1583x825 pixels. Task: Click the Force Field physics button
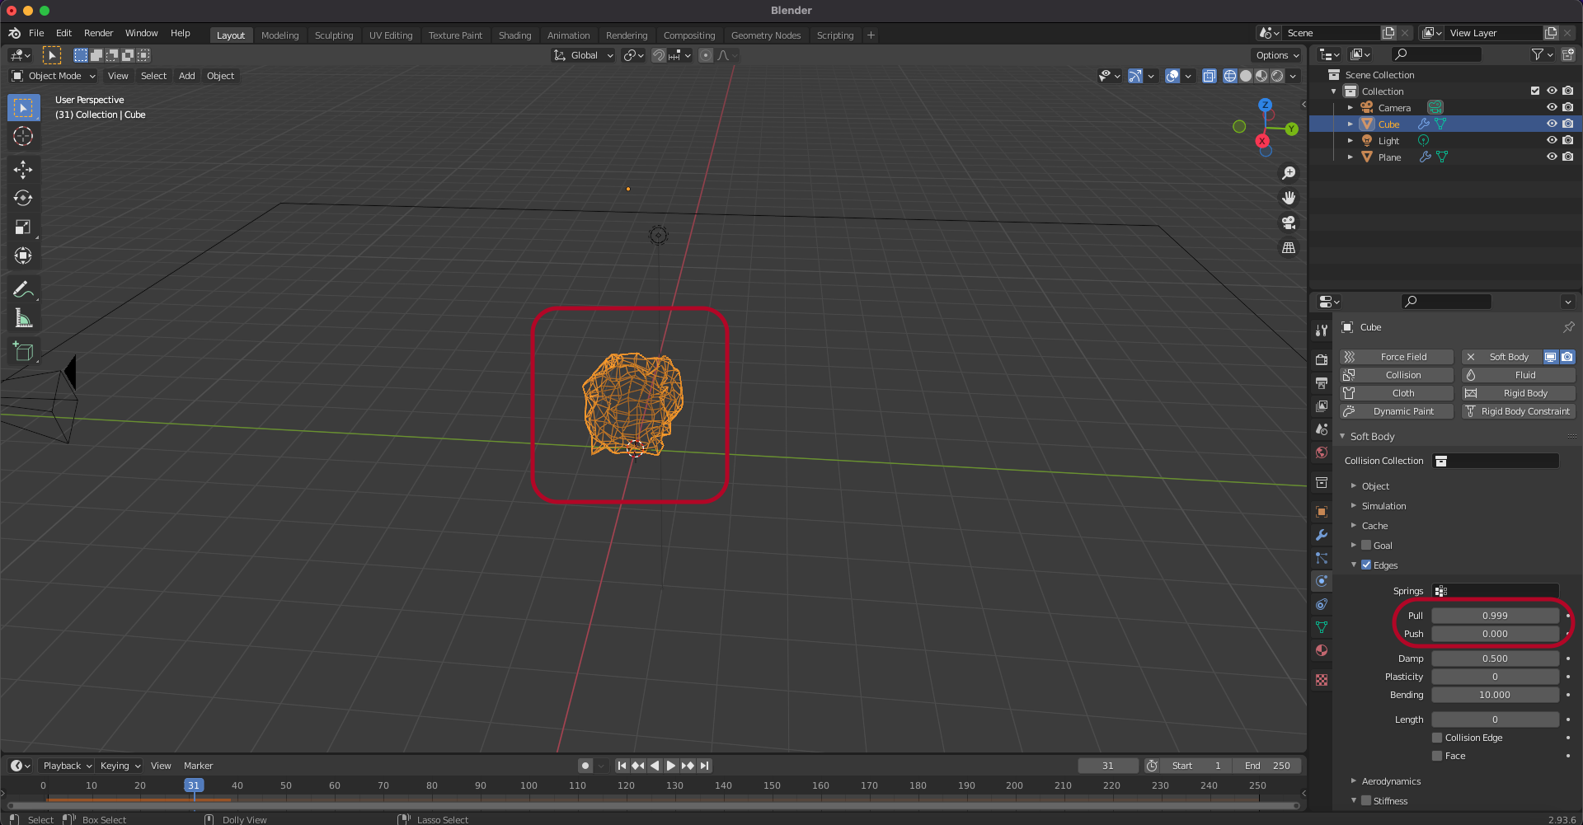tap(1397, 357)
